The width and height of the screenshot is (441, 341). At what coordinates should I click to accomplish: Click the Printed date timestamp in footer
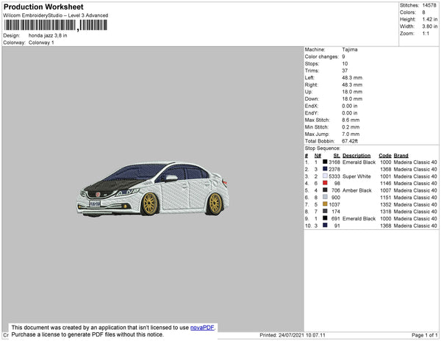tap(291, 335)
